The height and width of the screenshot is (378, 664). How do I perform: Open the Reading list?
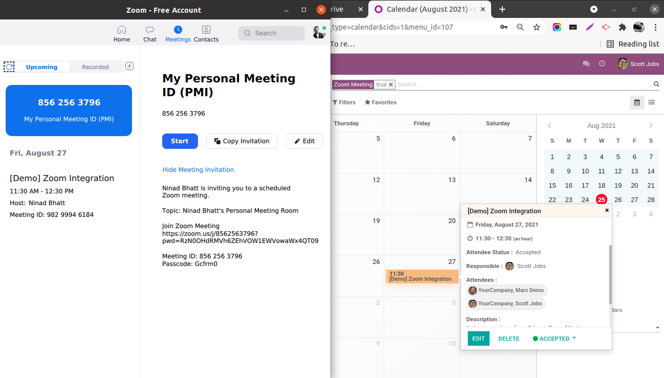click(x=633, y=44)
